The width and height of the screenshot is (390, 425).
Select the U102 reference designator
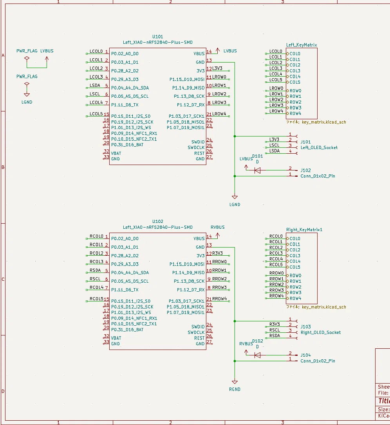(x=158, y=221)
